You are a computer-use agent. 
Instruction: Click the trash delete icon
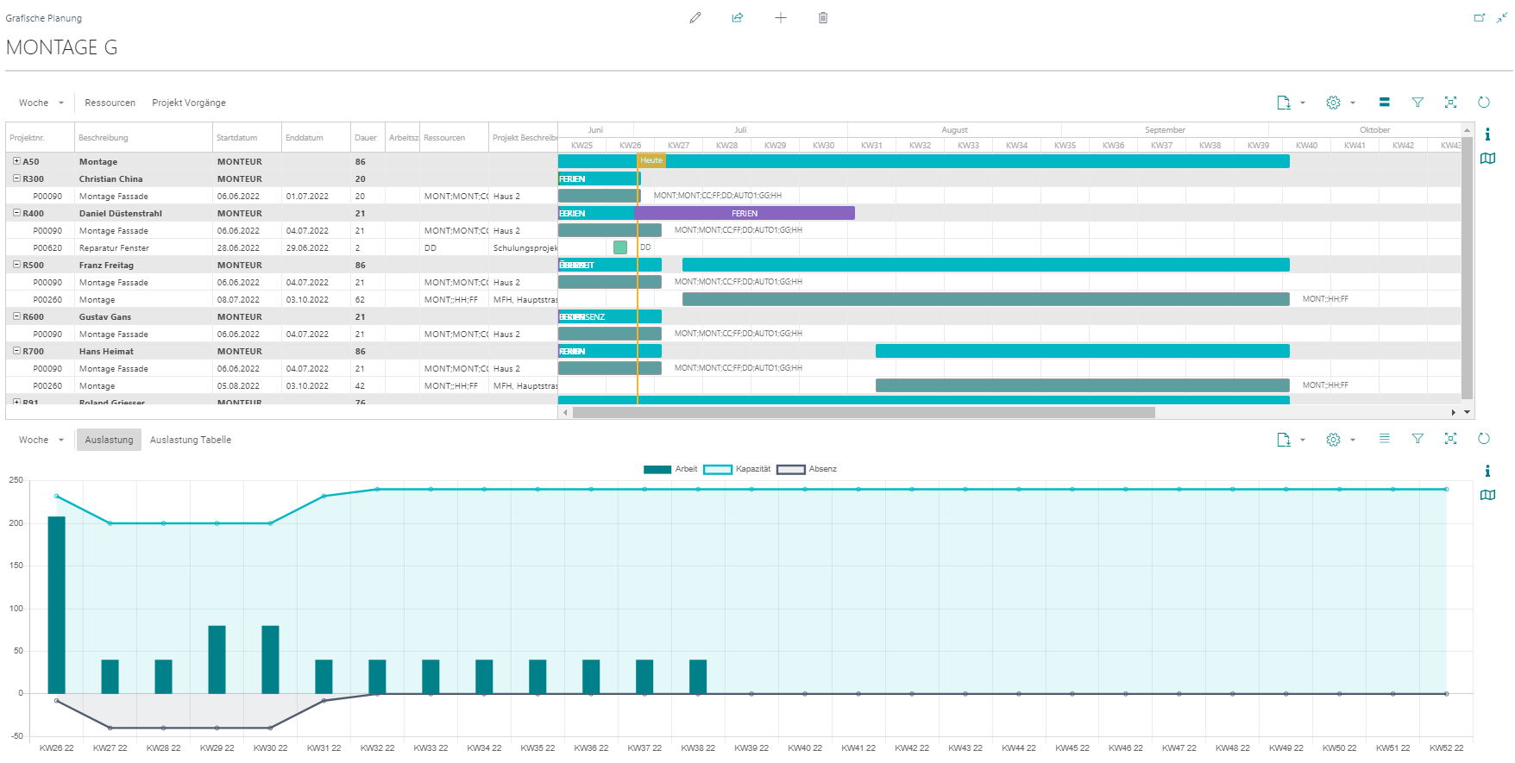click(x=823, y=17)
